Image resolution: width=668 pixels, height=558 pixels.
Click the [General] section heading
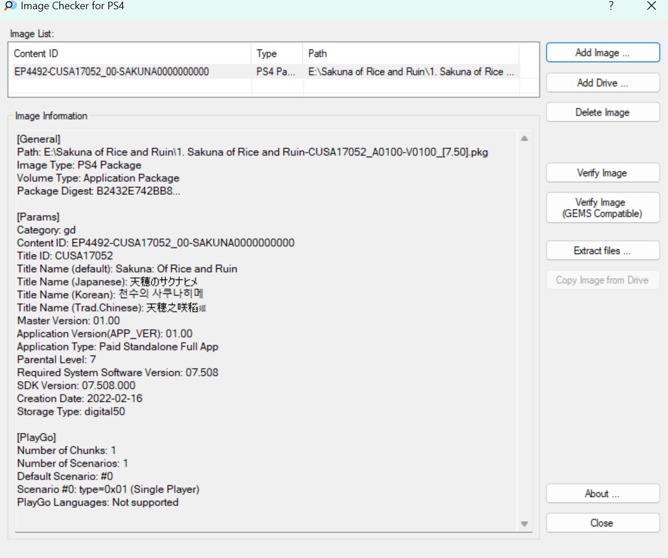(x=39, y=139)
